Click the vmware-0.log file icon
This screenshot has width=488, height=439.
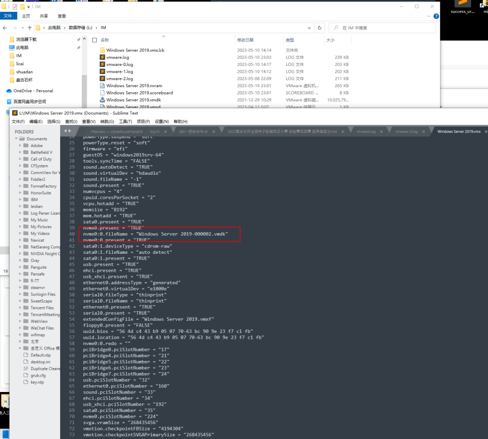[102, 65]
